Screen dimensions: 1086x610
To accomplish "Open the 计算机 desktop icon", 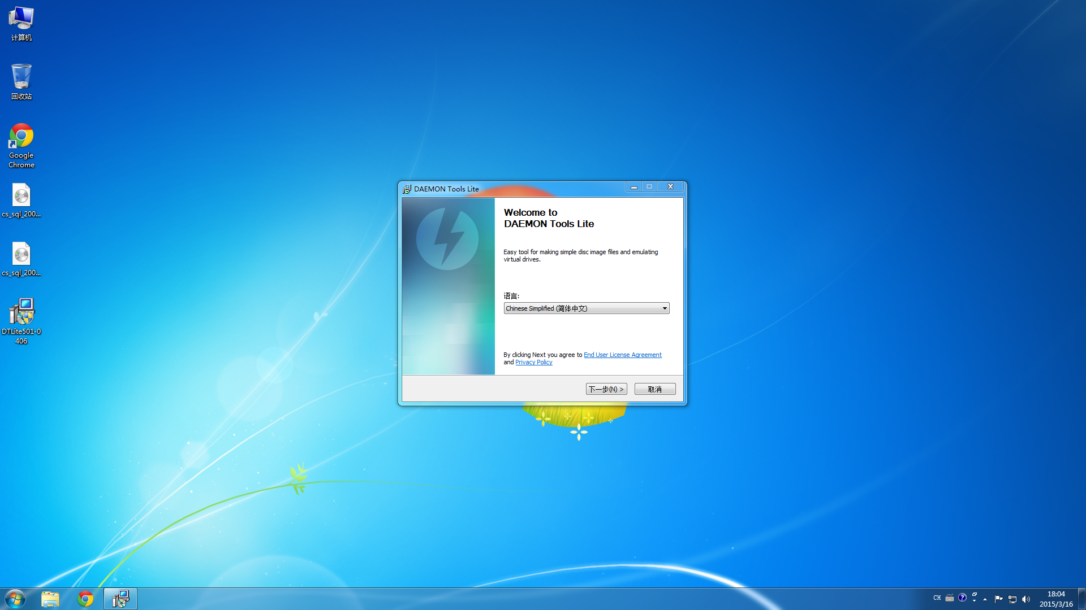I will [21, 24].
